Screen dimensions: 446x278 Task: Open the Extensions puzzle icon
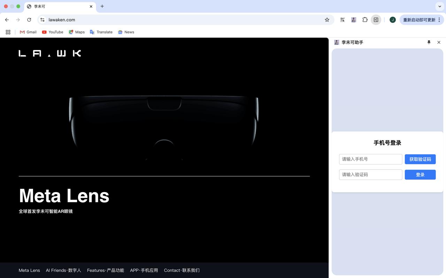[365, 20]
